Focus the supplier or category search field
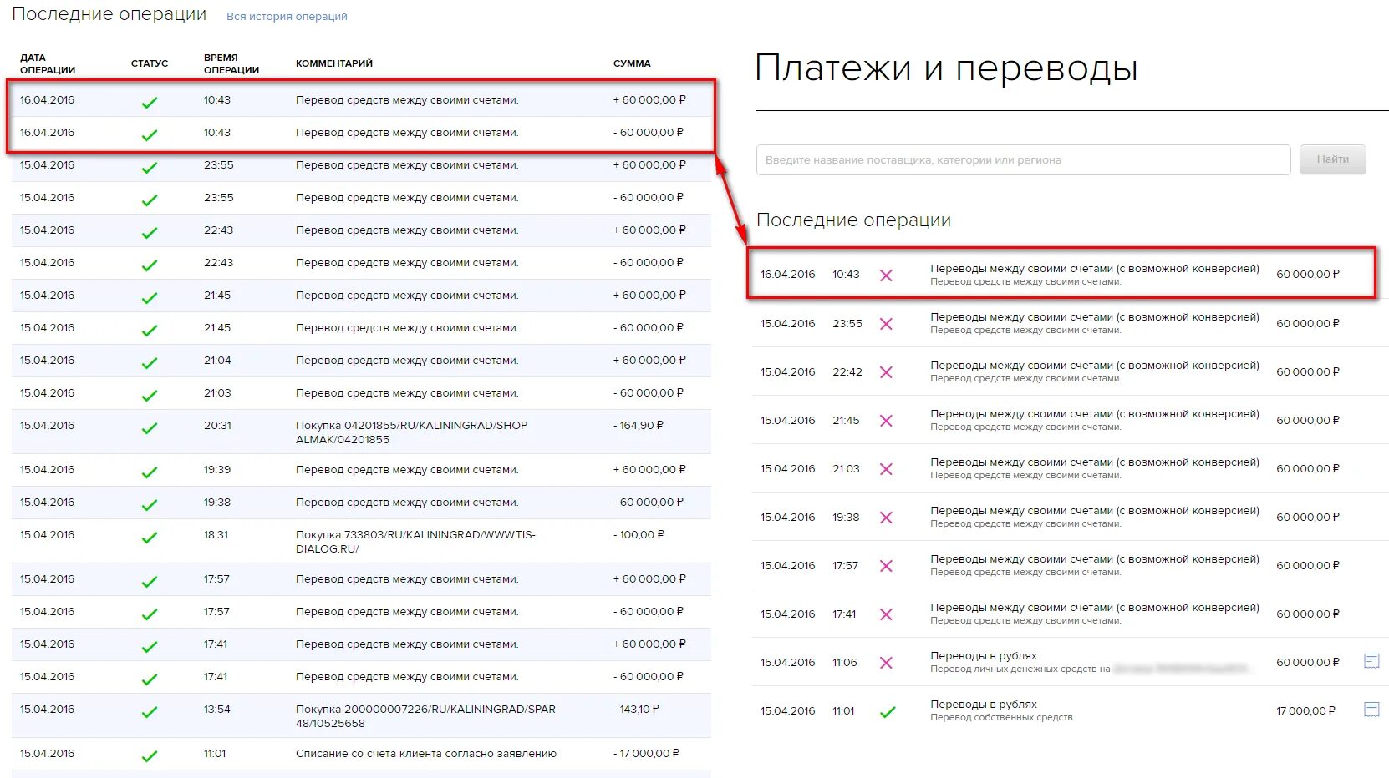Screen dimensions: 1389x778 click(1023, 159)
